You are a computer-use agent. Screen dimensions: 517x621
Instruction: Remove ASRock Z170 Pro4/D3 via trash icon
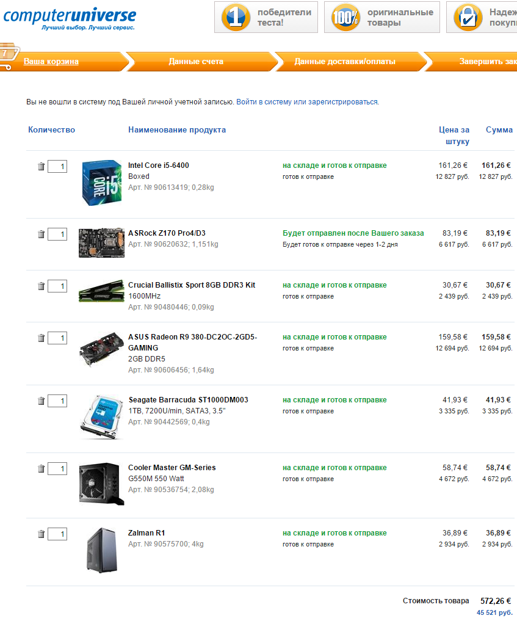click(41, 234)
